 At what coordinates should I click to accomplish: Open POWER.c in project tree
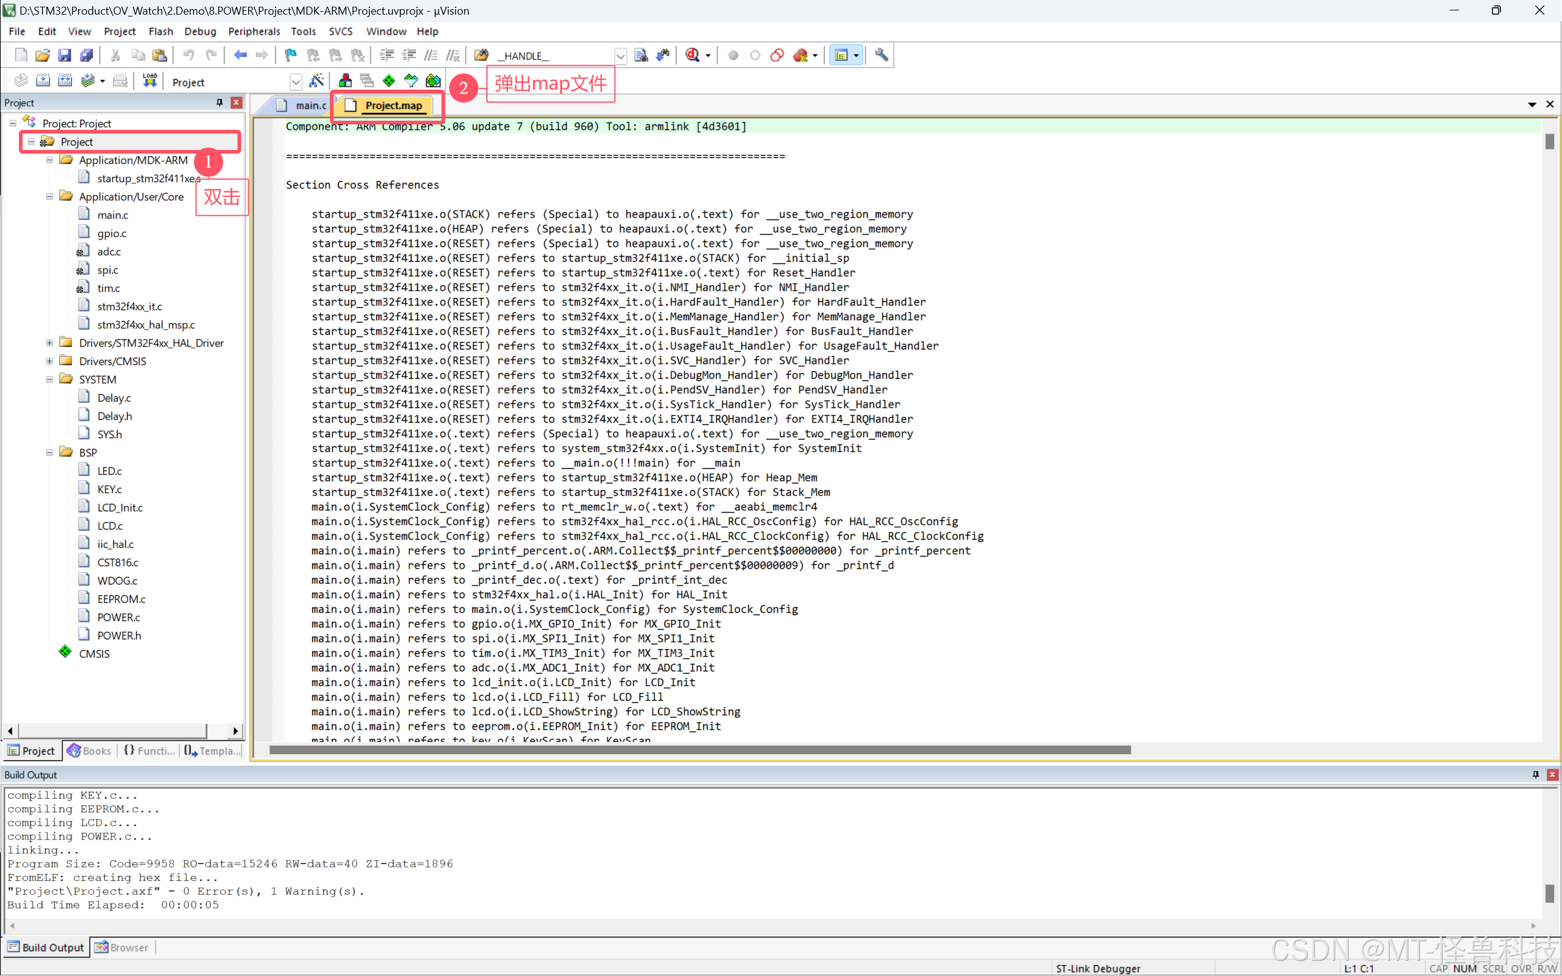tap(118, 617)
